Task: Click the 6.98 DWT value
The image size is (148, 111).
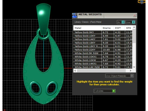Action: pos(118,50)
